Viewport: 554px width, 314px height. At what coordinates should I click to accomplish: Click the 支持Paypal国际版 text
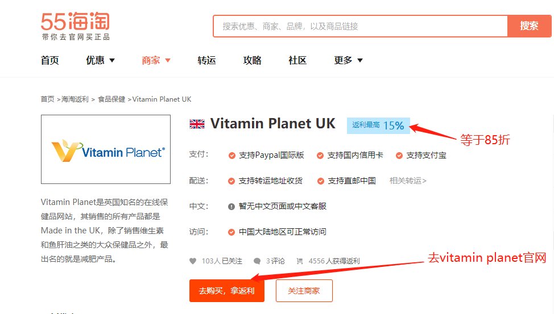coord(271,156)
